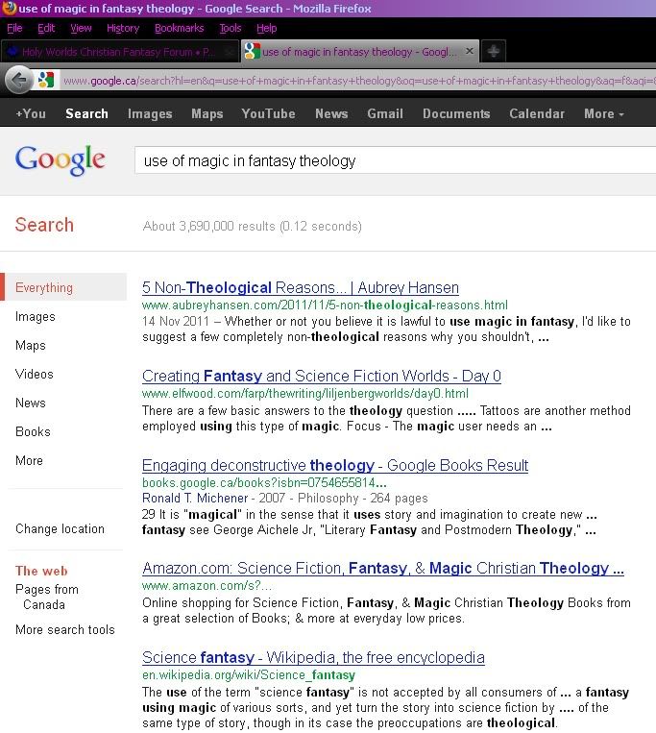The height and width of the screenshot is (733, 656).
Task: Click Change location in sidebar
Action: tap(60, 529)
